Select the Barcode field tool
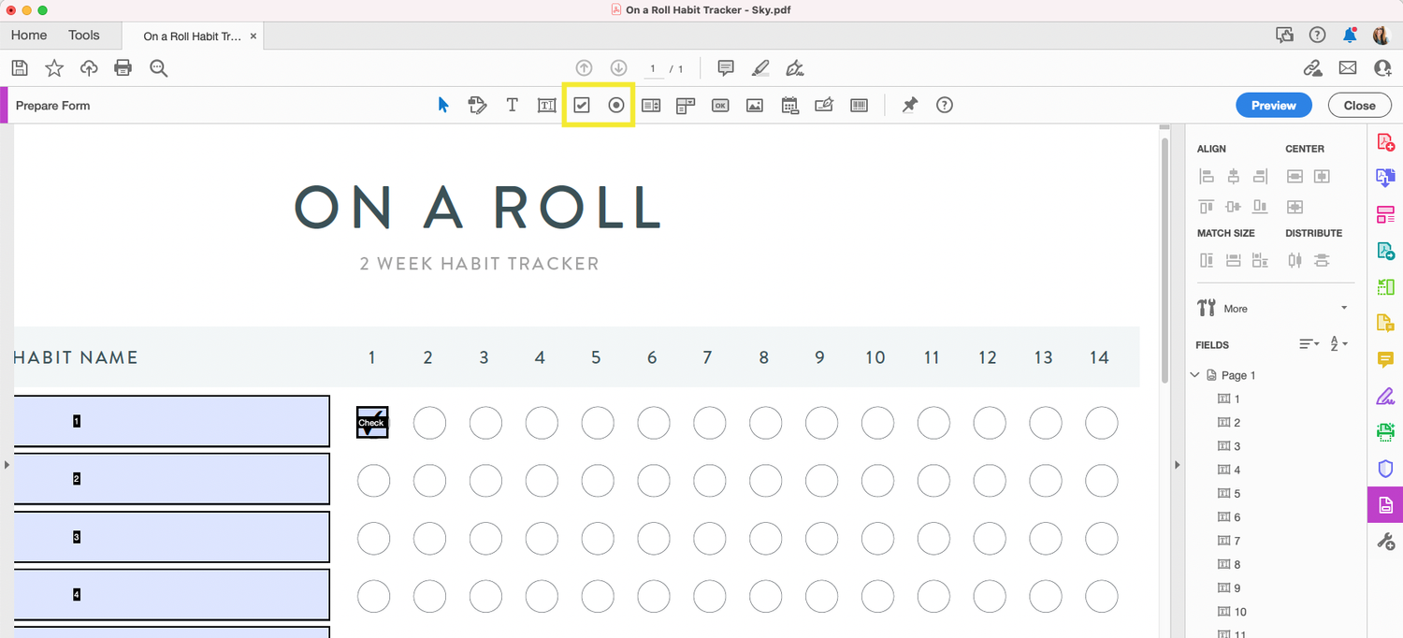The height and width of the screenshot is (638, 1403). 859,105
